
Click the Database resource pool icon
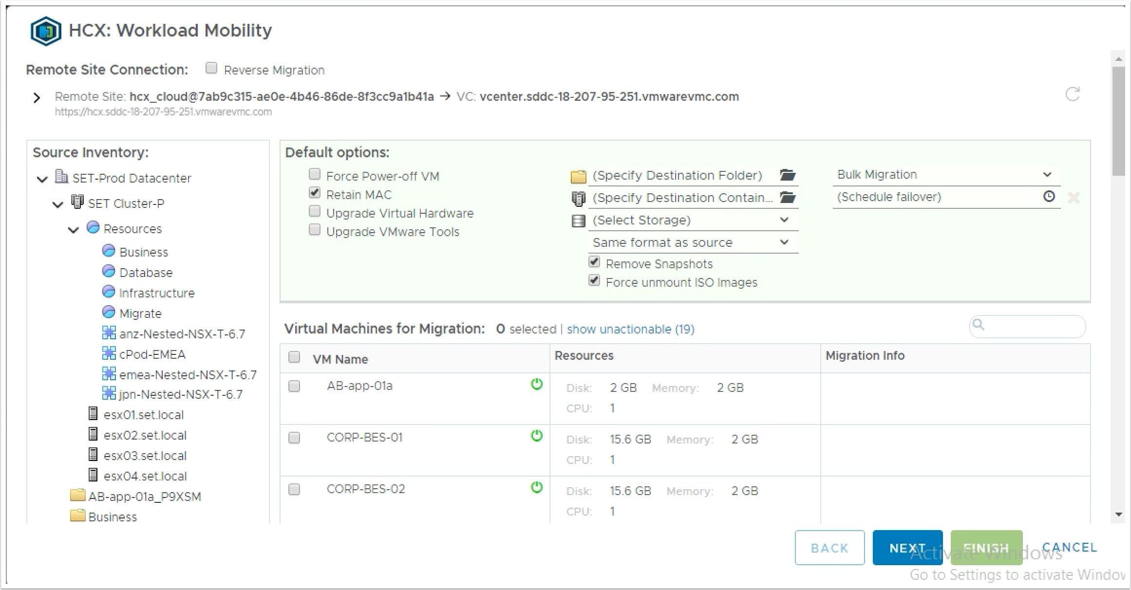point(109,271)
